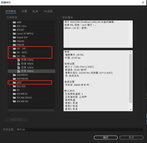Click the 取消 button
147x143 pixels.
[x=131, y=137]
